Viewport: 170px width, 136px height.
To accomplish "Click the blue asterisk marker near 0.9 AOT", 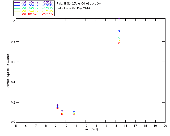I will (119, 31).
